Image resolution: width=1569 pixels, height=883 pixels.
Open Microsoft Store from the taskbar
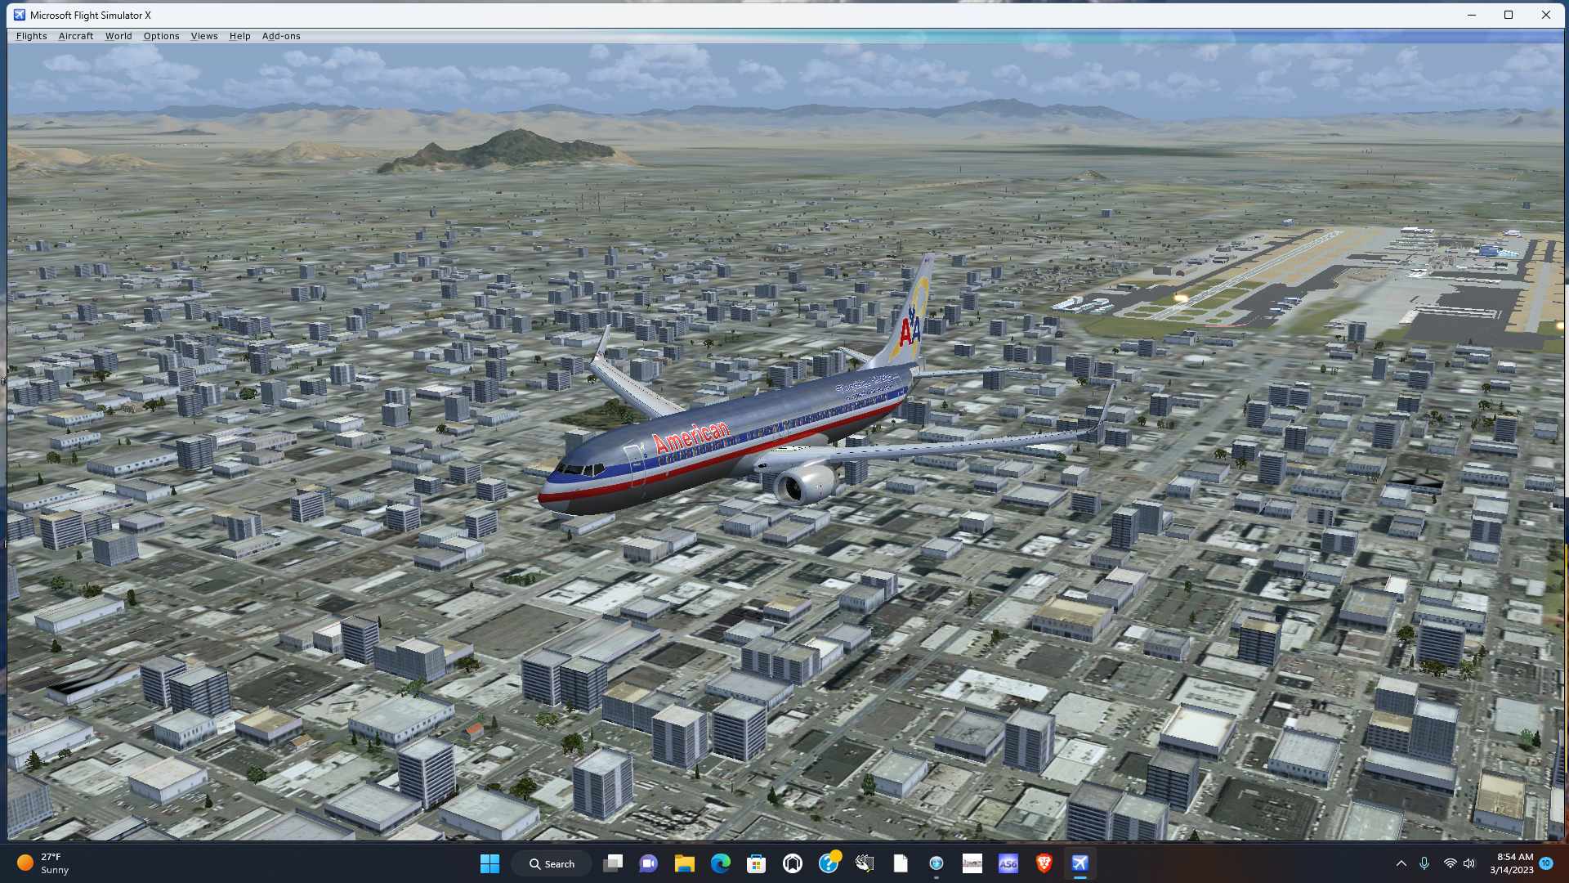point(757,863)
